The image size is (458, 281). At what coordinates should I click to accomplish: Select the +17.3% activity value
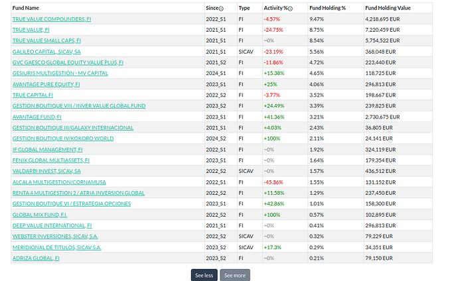pos(273,248)
